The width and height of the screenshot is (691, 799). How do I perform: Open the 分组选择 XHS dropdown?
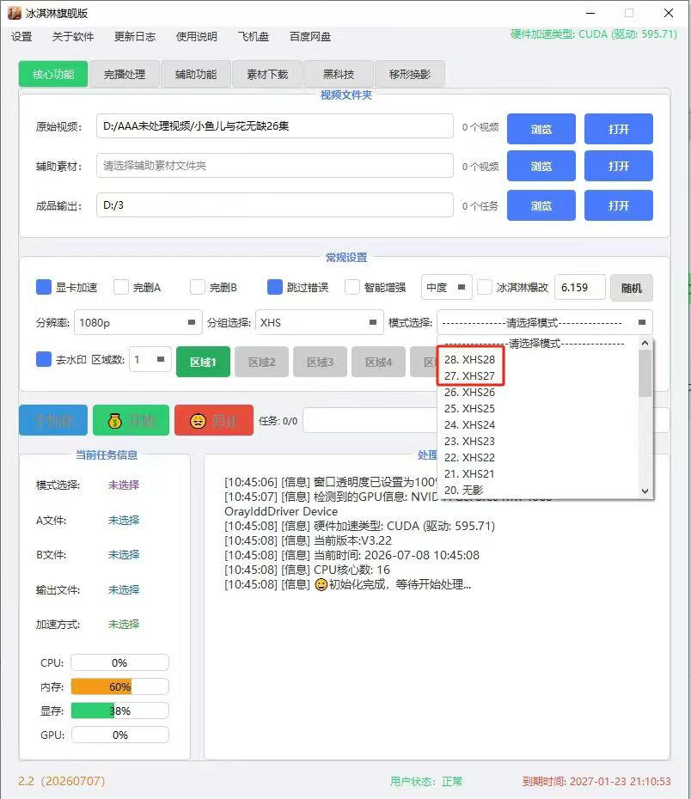(319, 322)
